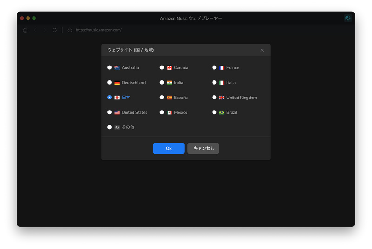The height and width of the screenshot is (249, 372).
Task: Click the United States label
Action: pos(134,112)
